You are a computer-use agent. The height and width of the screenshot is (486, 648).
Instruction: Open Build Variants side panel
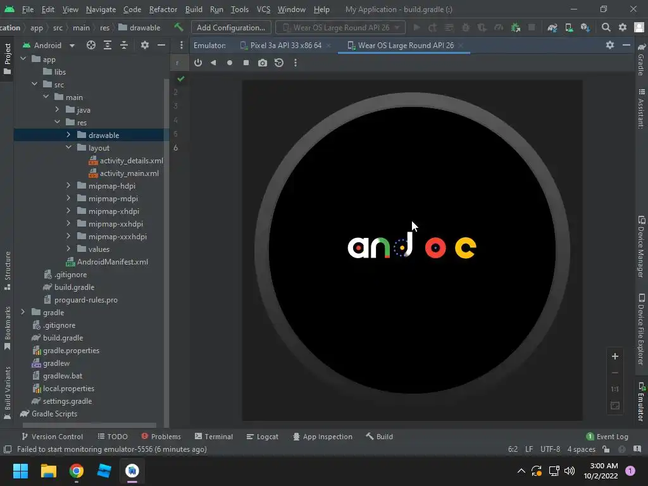[7, 393]
